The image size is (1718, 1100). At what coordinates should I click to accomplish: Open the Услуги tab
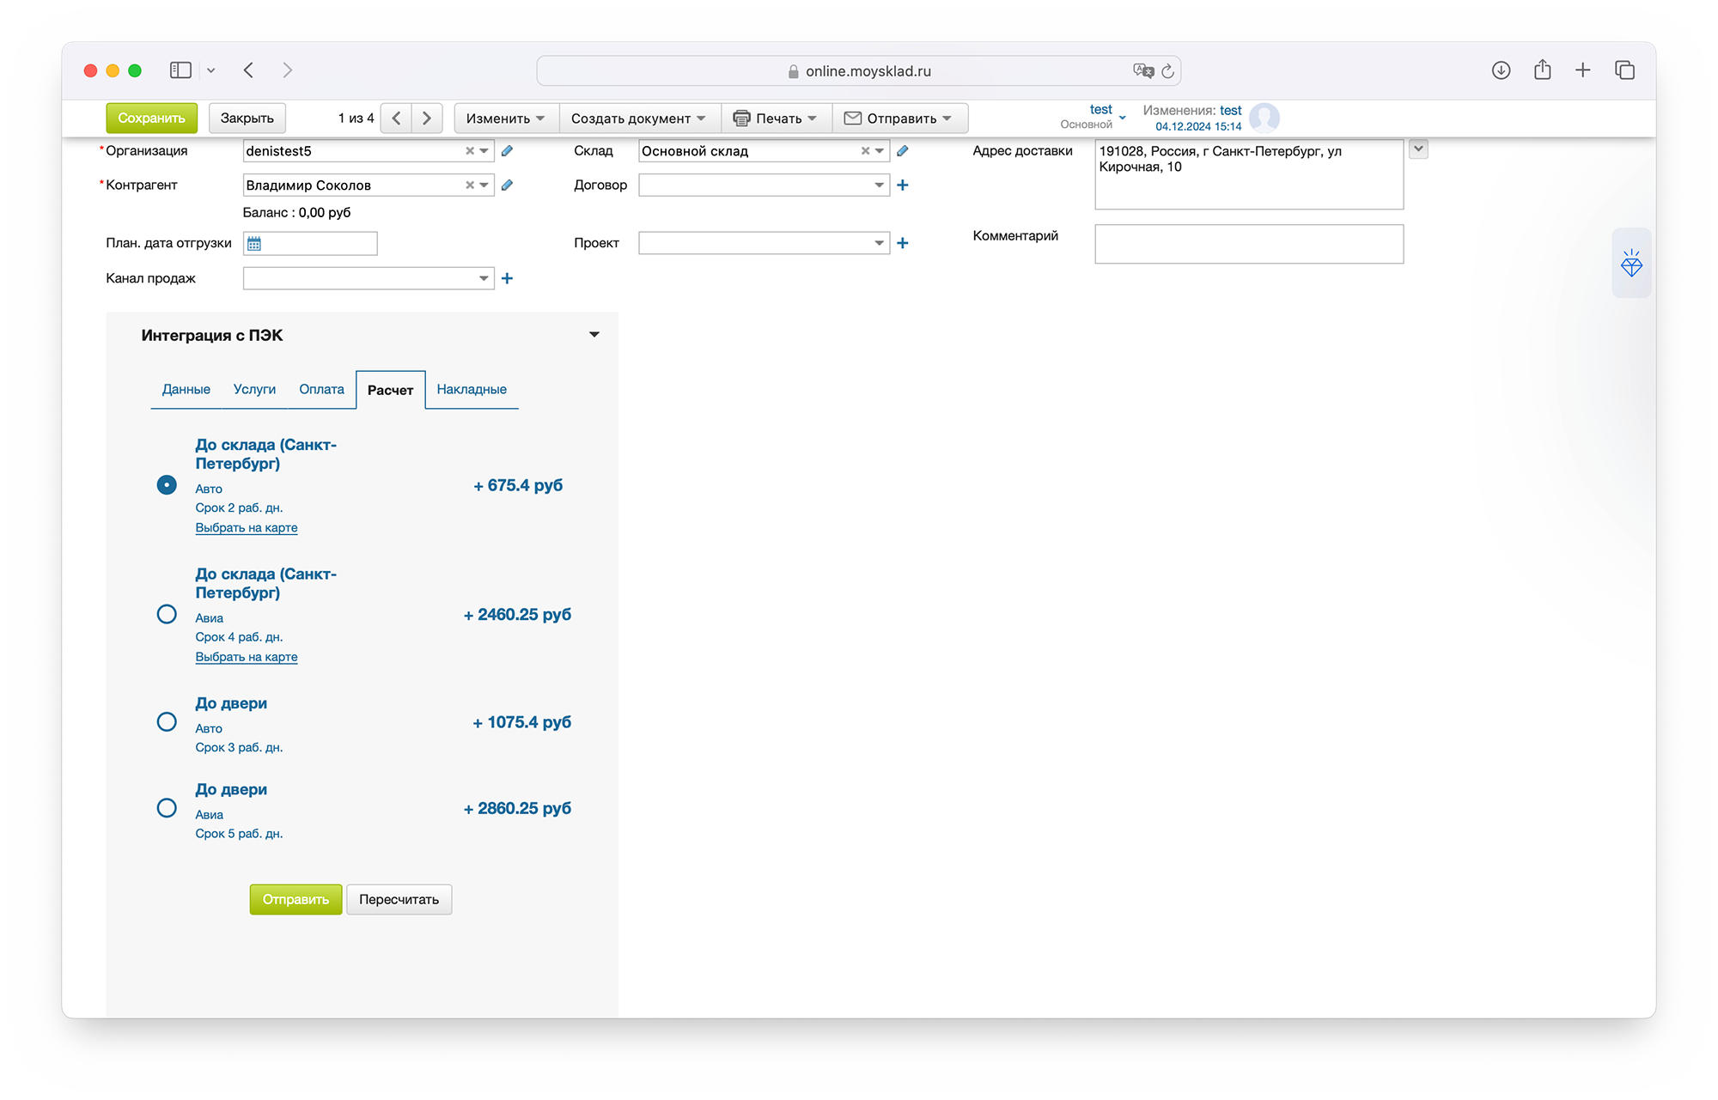254,390
